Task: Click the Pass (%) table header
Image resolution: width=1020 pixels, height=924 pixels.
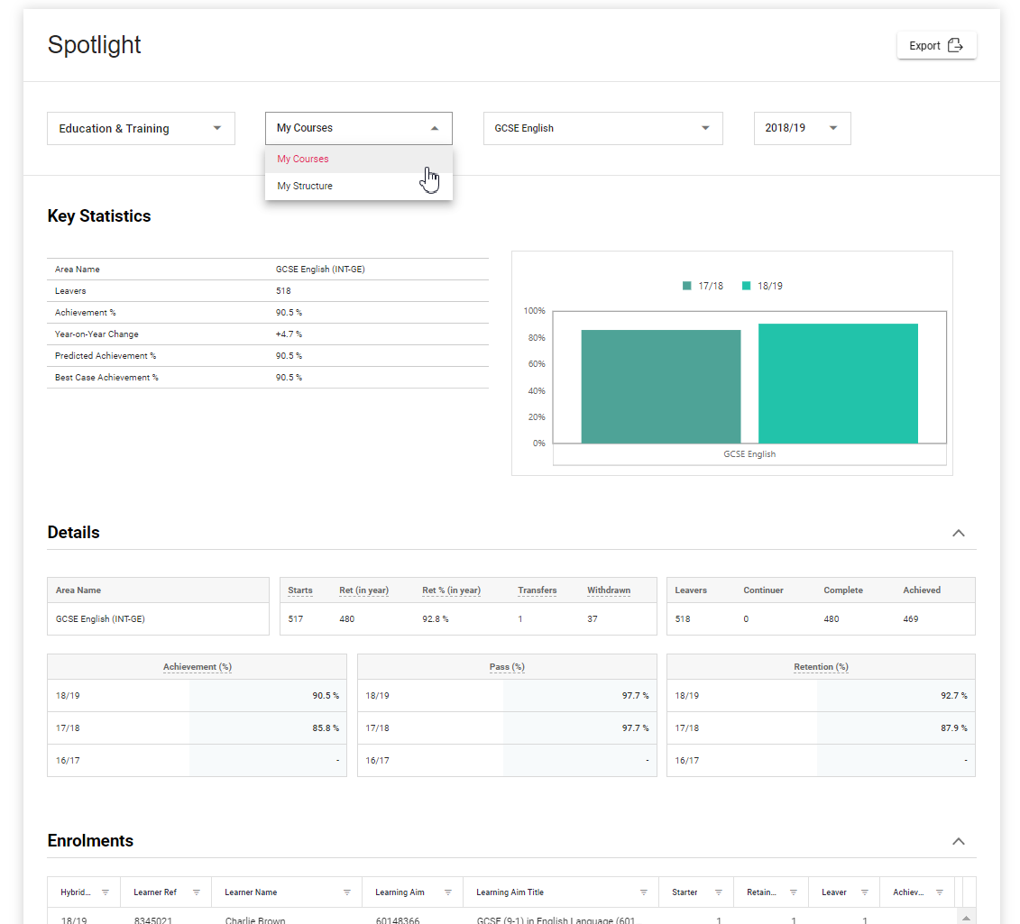Action: (x=507, y=667)
